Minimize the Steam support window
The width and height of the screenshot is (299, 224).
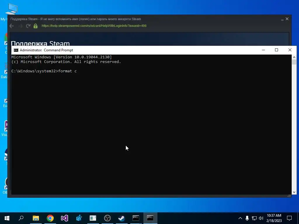coord(282,19)
